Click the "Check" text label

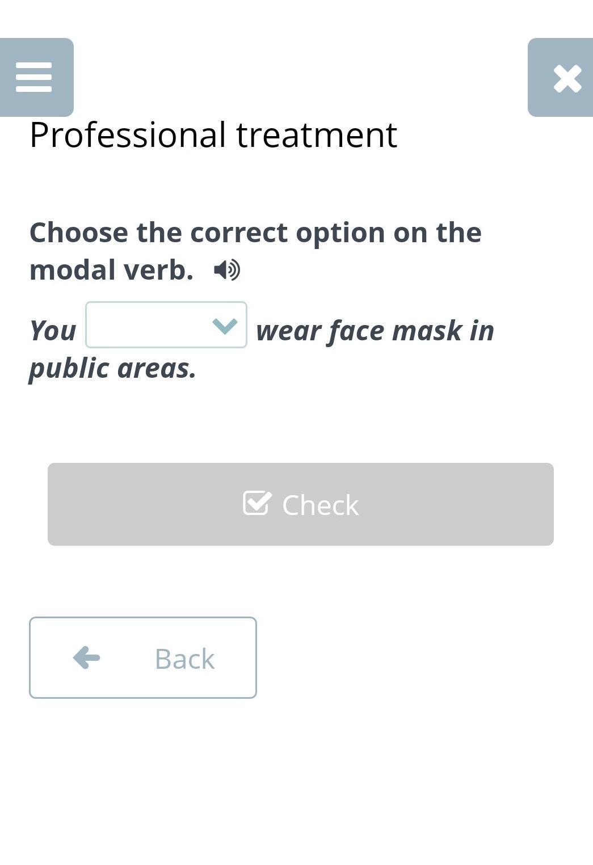(320, 505)
